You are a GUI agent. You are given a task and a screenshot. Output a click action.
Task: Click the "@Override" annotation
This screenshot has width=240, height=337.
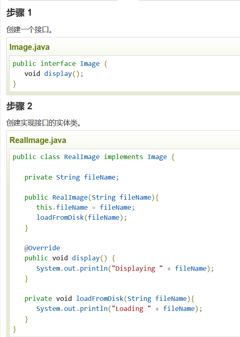click(42, 248)
